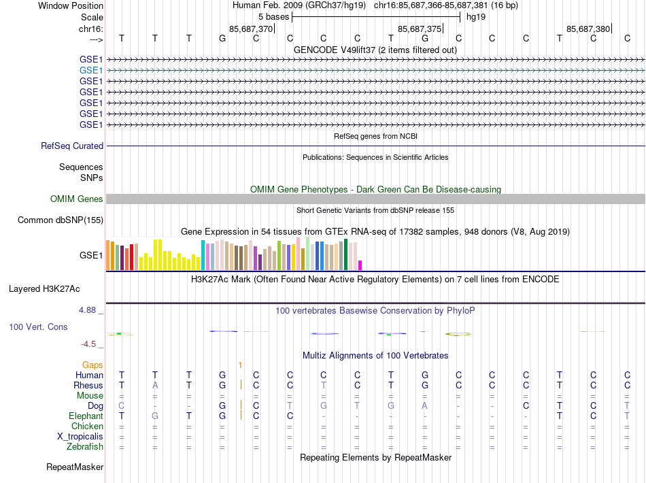Open Publications: Sequences in Scientific Articles title
The image size is (646, 483).
point(375,157)
